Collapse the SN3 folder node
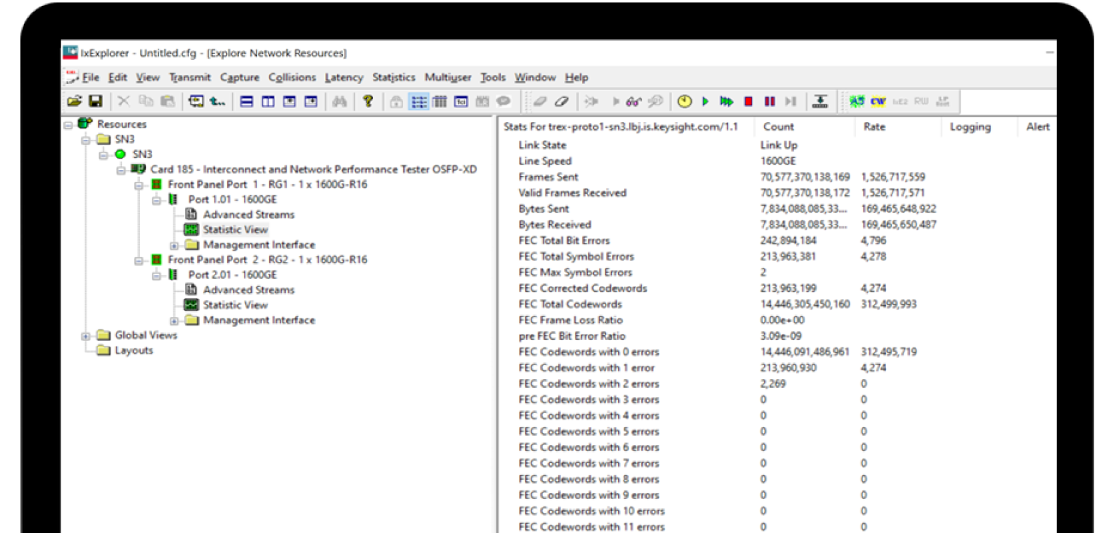 tap(86, 140)
